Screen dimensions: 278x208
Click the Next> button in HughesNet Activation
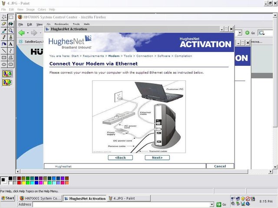point(157,158)
